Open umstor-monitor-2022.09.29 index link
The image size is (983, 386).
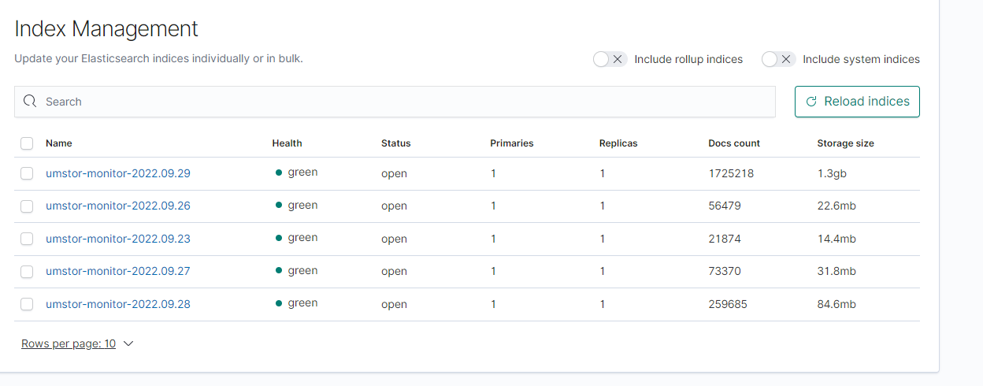(118, 173)
